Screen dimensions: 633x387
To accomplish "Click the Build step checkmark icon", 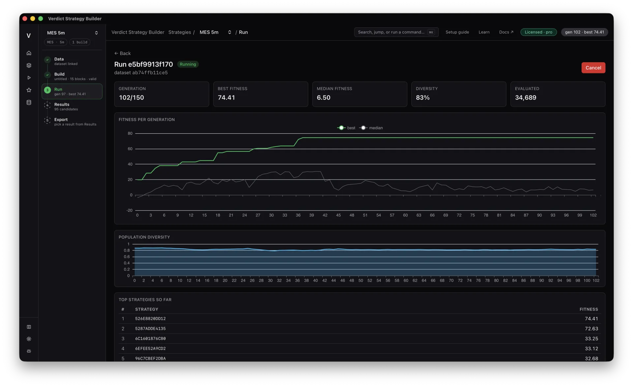I will pos(47,75).
